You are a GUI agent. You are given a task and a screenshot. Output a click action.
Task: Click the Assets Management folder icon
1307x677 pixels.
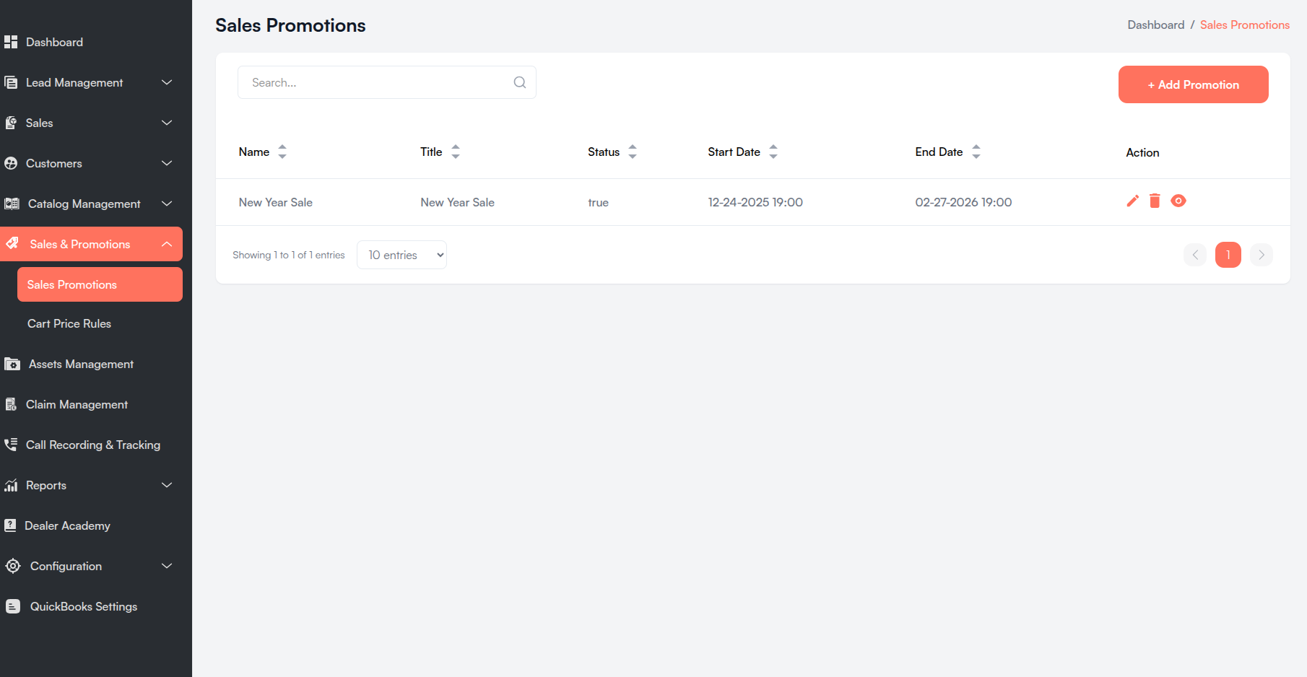pyautogui.click(x=12, y=364)
